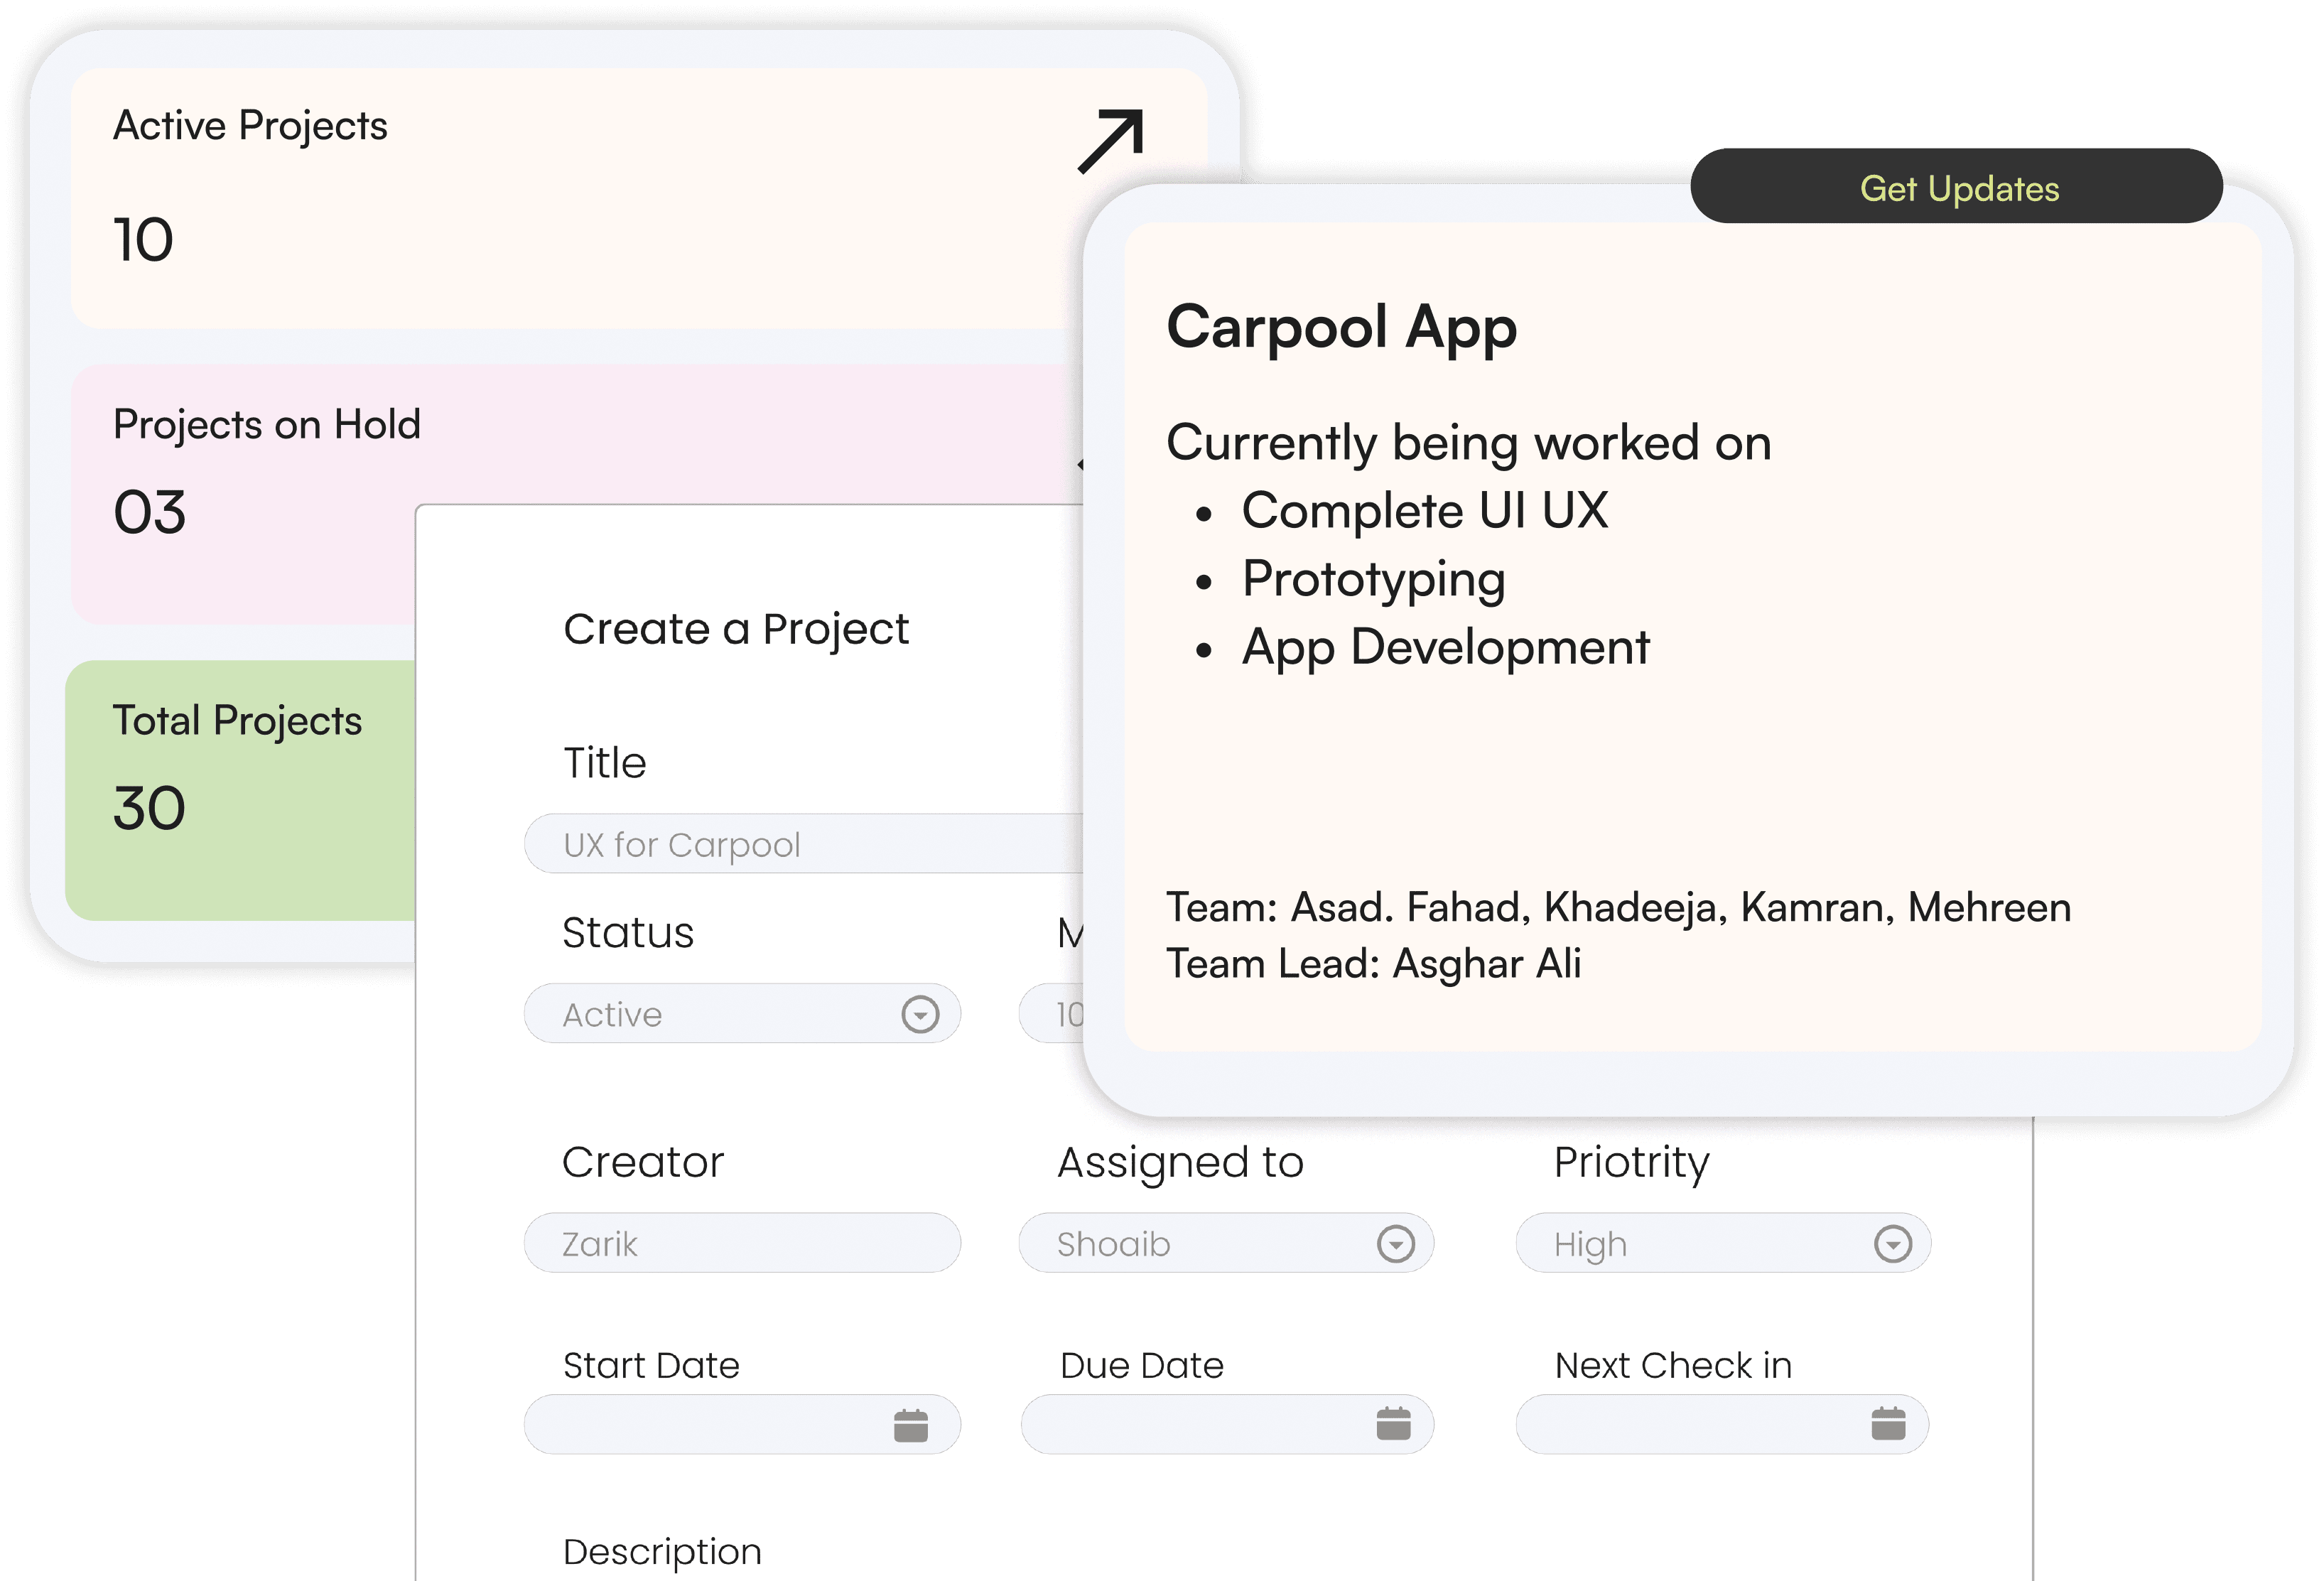This screenshot has width=2324, height=1581.
Task: Open the Due Date calendar icon
Action: pos(1393,1423)
